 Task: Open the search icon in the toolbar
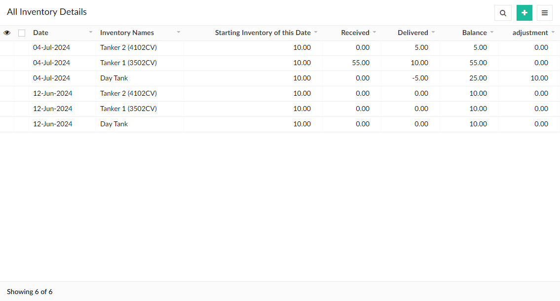[x=503, y=12]
